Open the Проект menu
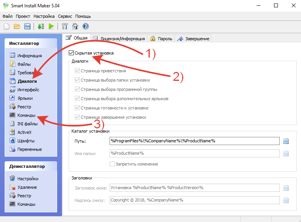 click(x=23, y=16)
